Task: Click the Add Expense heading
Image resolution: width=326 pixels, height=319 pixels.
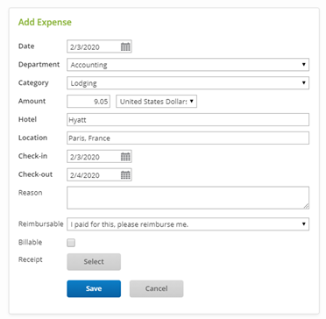Action: (x=45, y=22)
